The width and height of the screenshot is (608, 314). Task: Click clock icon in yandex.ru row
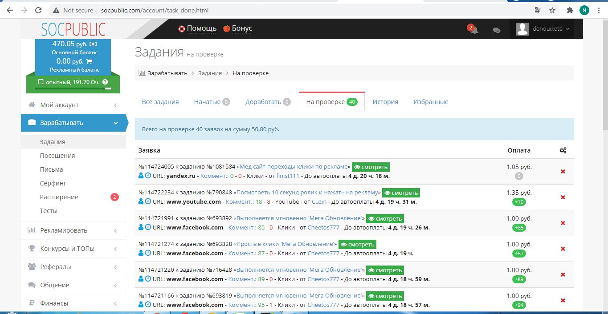(x=148, y=176)
